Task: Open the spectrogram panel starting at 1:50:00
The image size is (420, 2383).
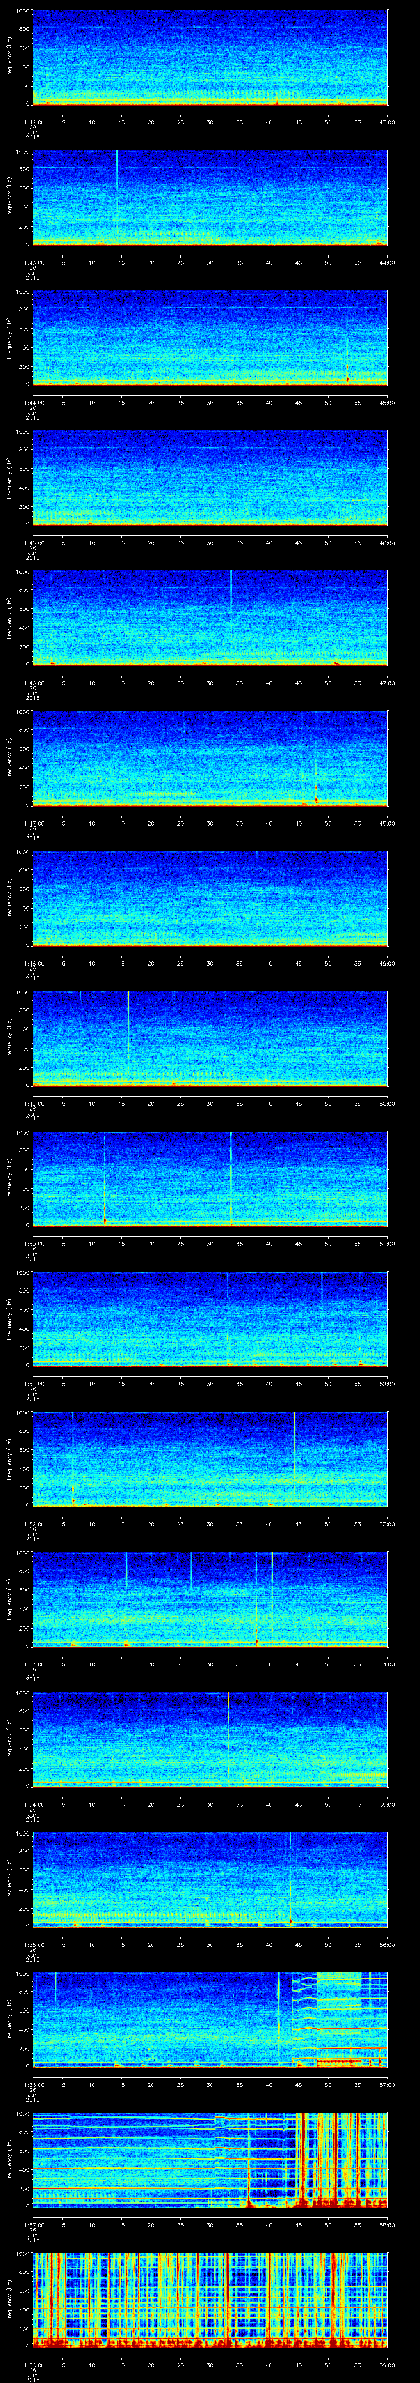Action: (x=210, y=1180)
